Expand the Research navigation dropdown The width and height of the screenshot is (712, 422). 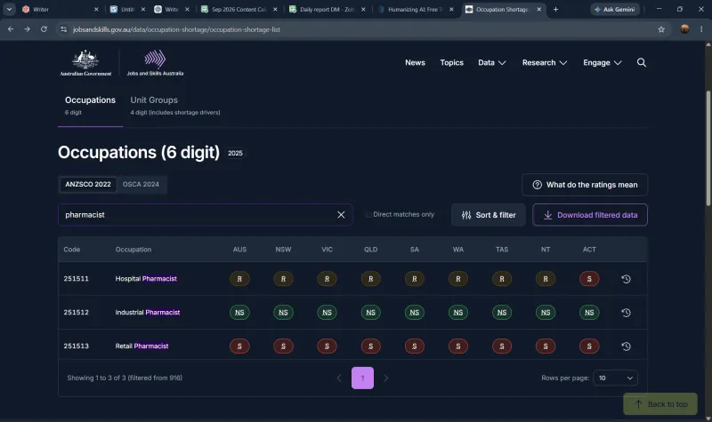(x=545, y=62)
